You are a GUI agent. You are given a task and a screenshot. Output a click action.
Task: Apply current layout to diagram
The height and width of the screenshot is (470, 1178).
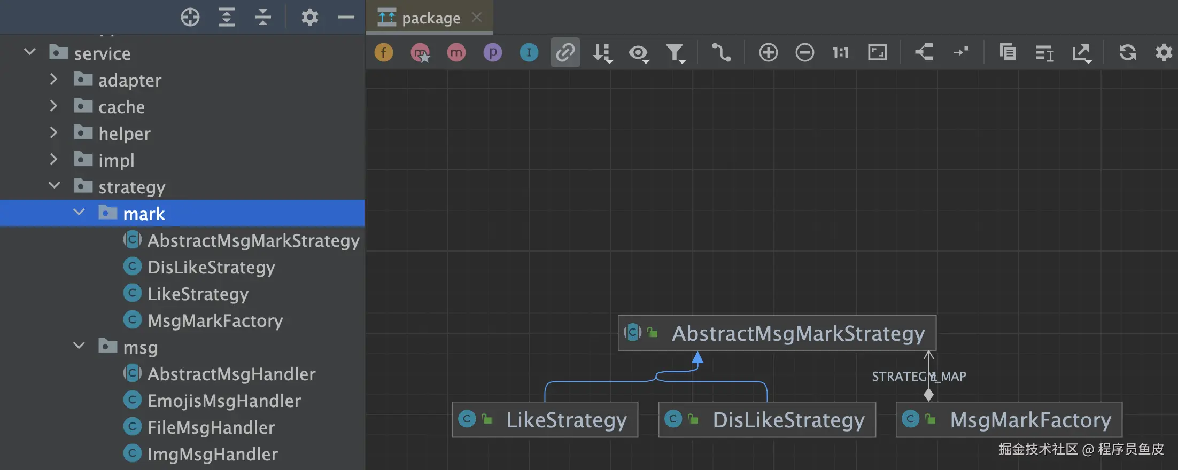tap(924, 52)
